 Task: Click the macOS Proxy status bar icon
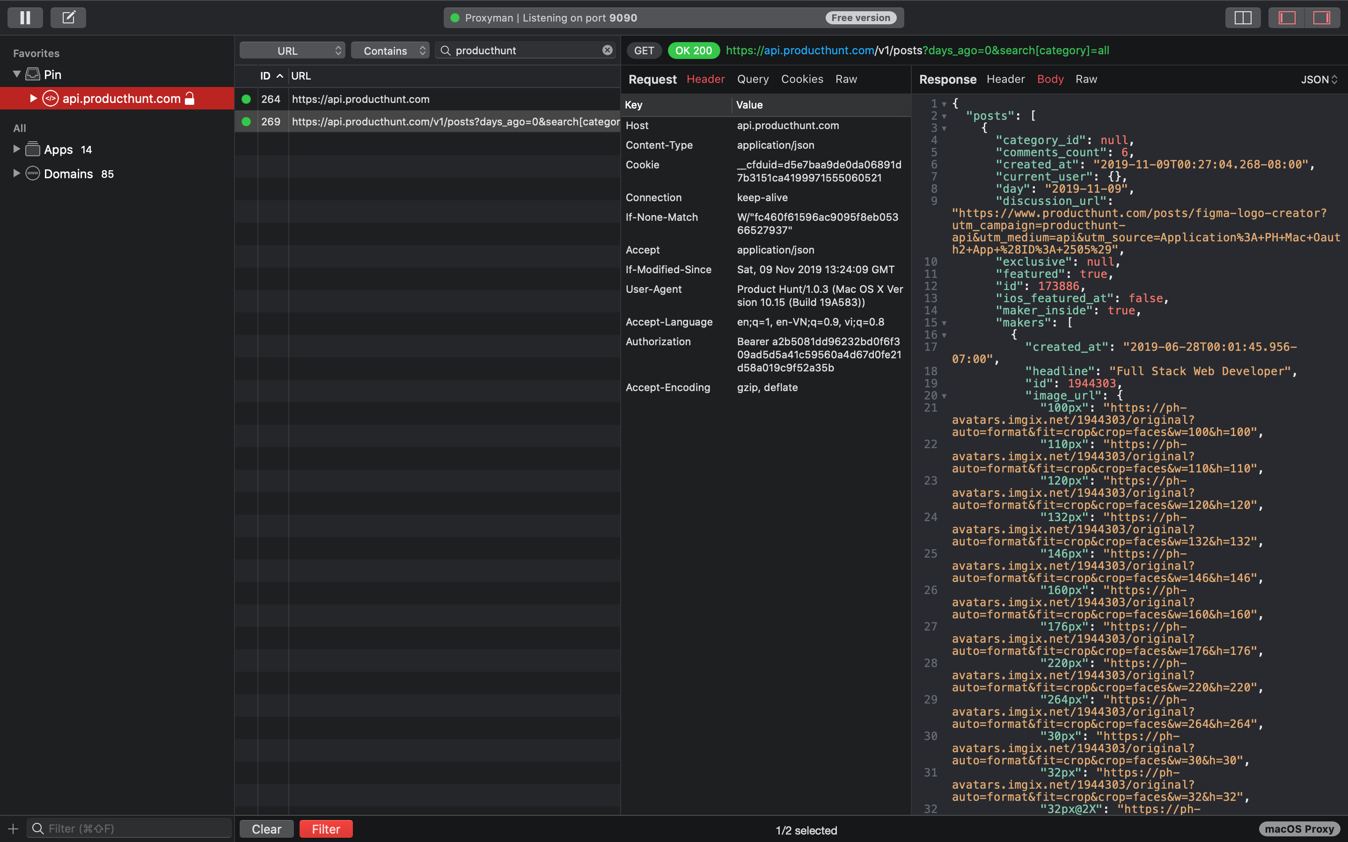[1299, 827]
